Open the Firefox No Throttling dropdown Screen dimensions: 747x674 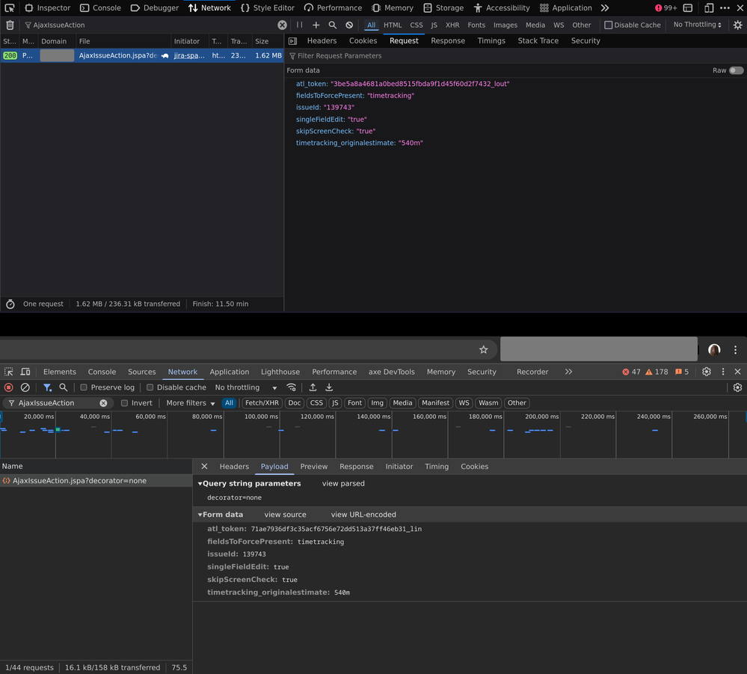pyautogui.click(x=697, y=25)
